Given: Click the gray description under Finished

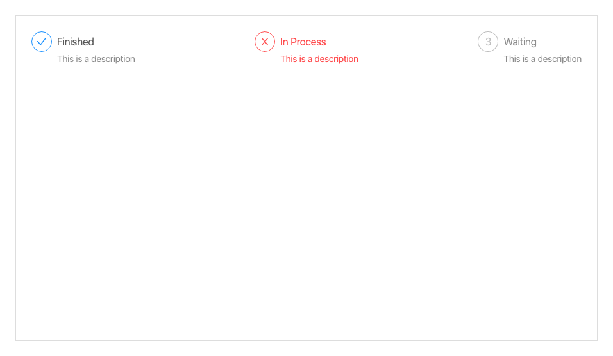Looking at the screenshot, I should tap(96, 59).
